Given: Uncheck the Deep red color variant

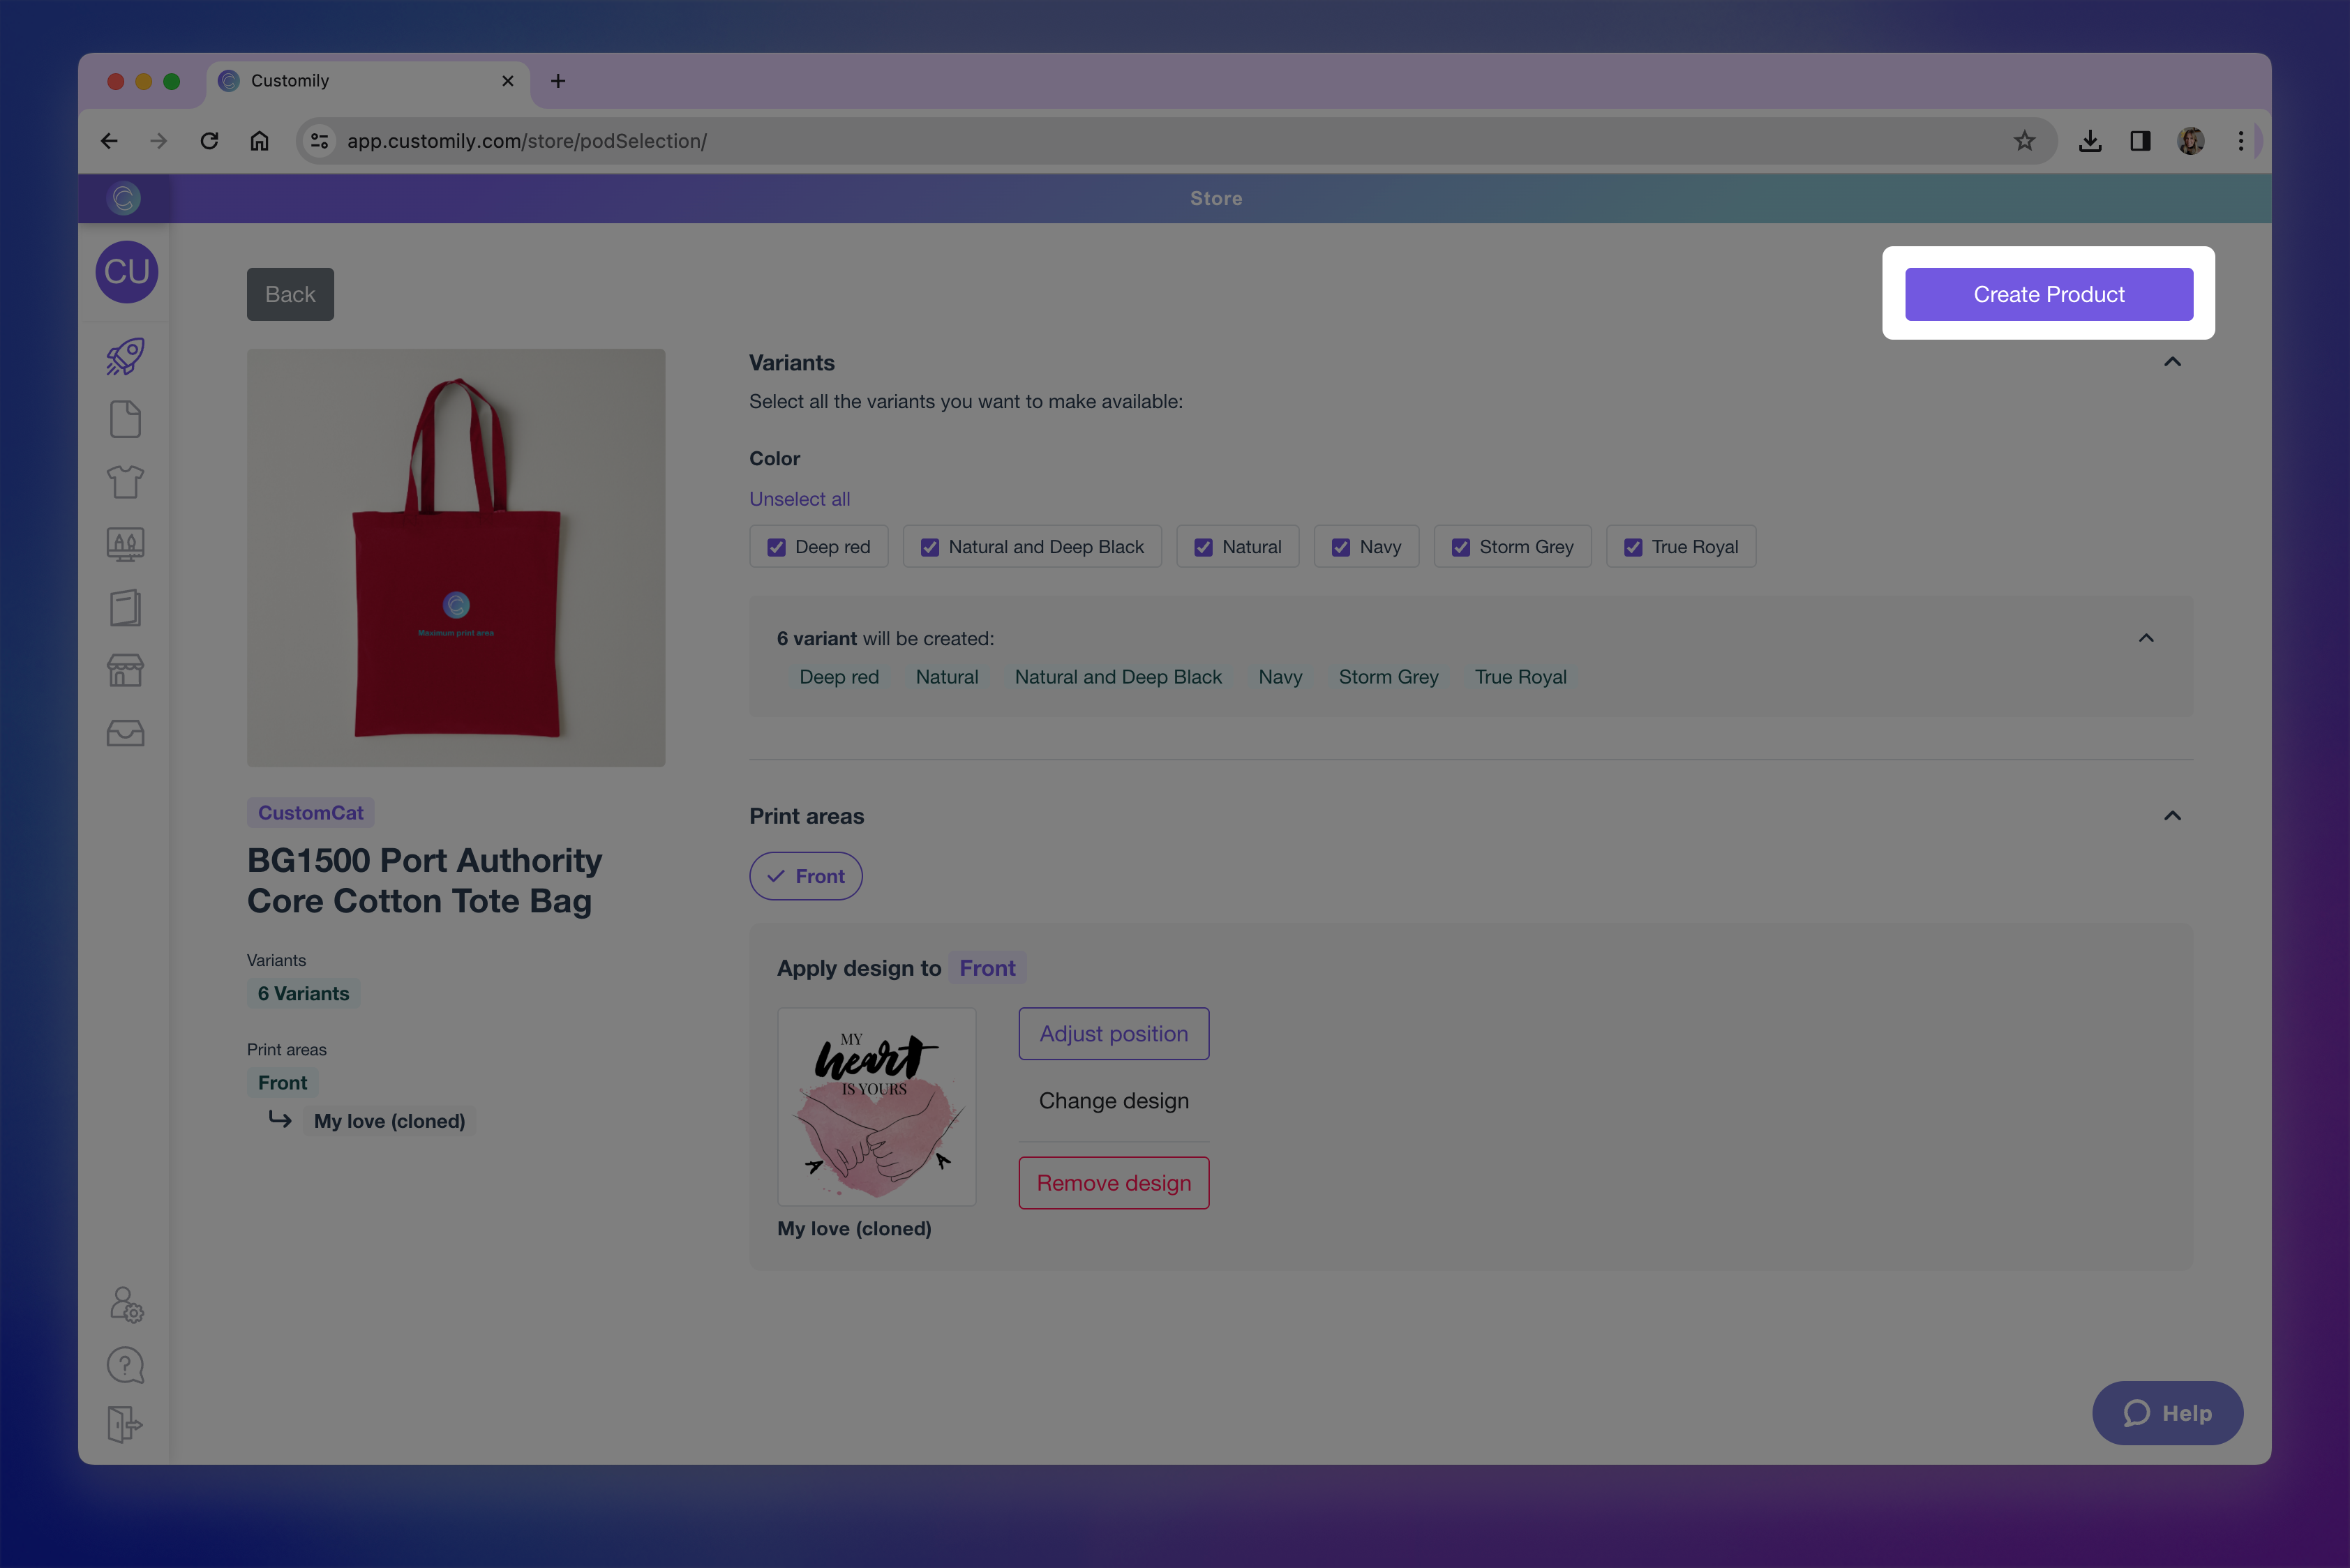Looking at the screenshot, I should (x=777, y=547).
